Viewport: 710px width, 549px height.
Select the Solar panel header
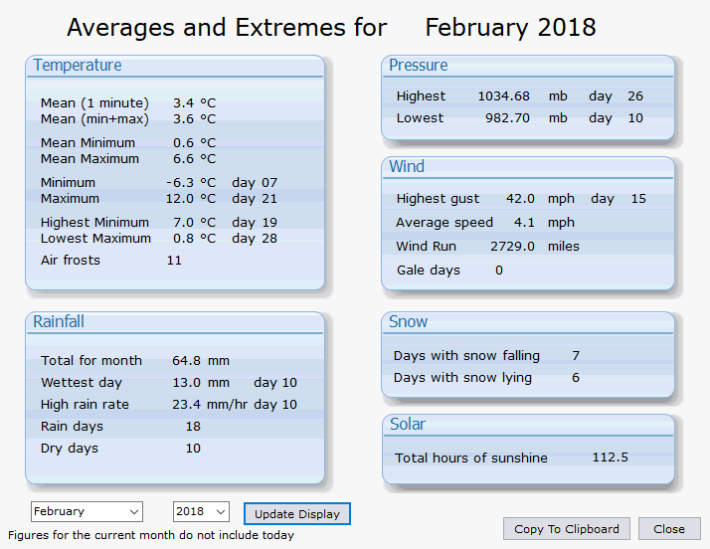(x=408, y=425)
